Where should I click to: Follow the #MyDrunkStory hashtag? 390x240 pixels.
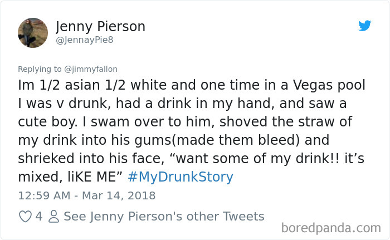pos(181,177)
